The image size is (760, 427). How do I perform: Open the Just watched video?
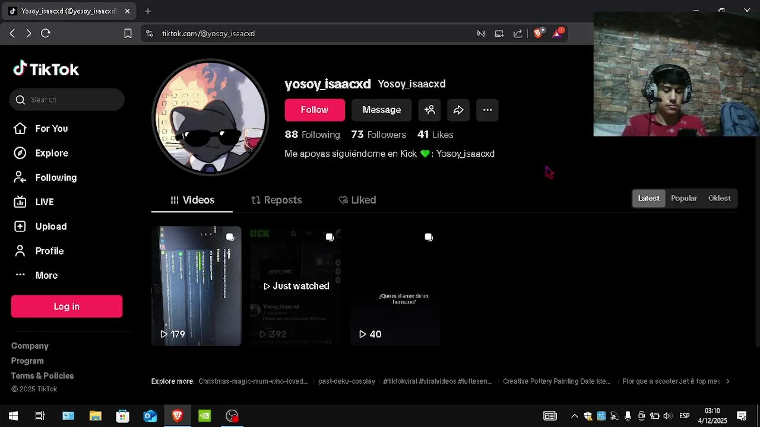point(296,286)
